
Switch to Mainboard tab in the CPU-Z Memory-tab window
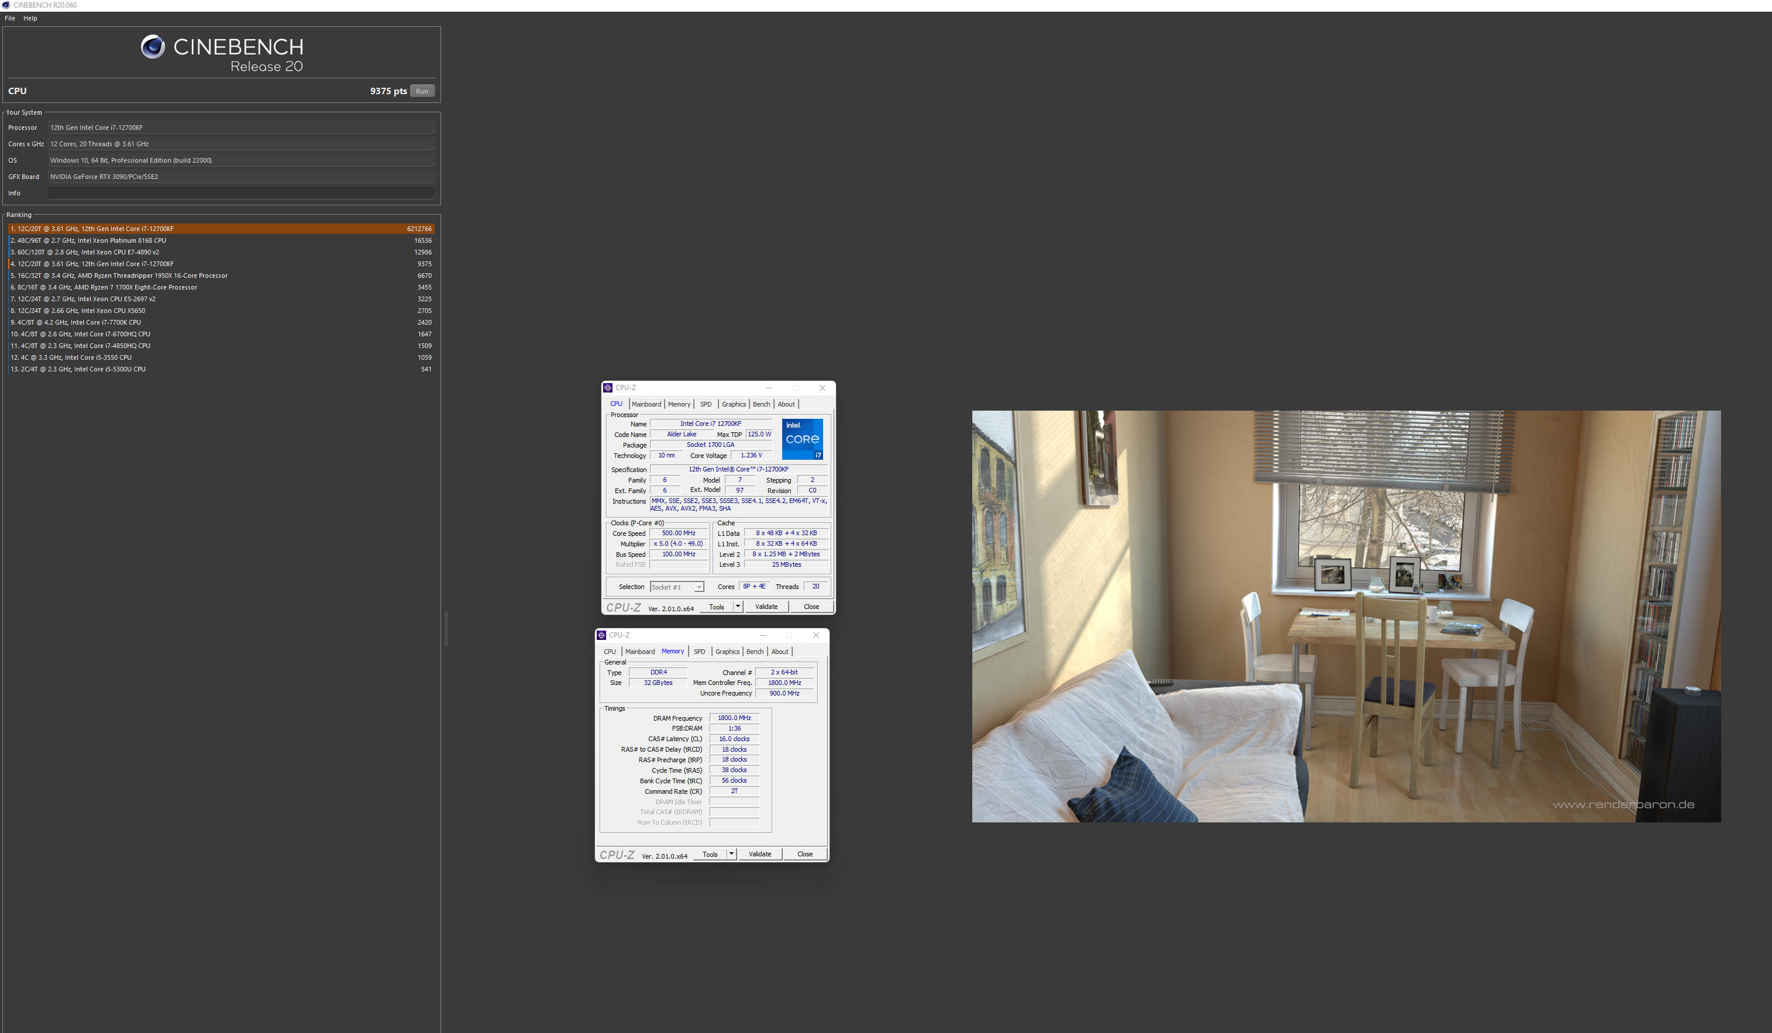(x=640, y=652)
